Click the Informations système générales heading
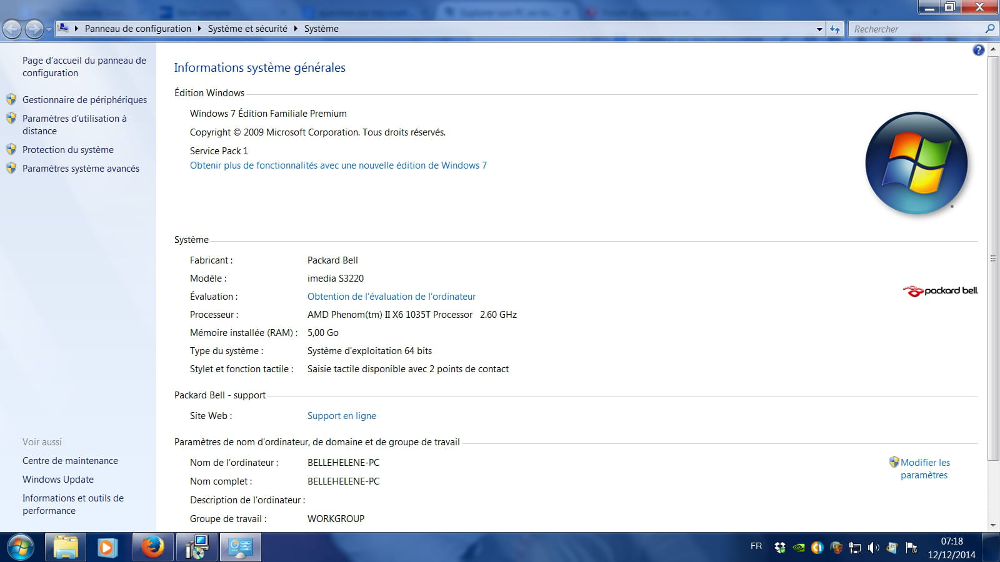The height and width of the screenshot is (562, 1000). [259, 67]
